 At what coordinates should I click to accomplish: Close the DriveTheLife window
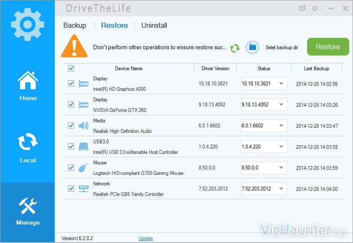tap(345, 8)
